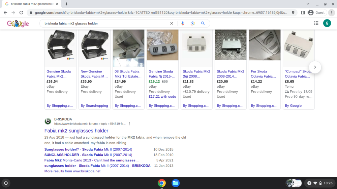
Task: Open "Compact" Skoda Octavia Fabia Temu listing
Action: click(298, 74)
